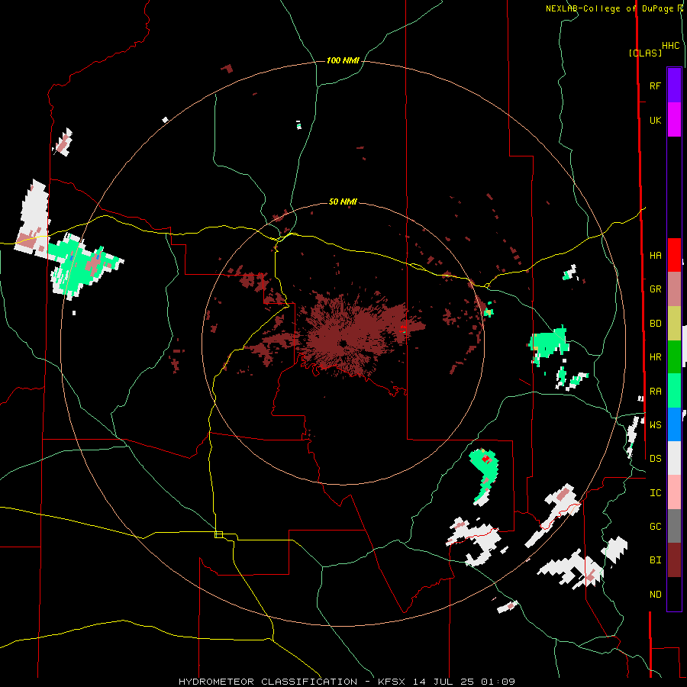Viewport: 687px width, 687px height.
Task: Click the 'RA' legend label
Action: tap(655, 392)
